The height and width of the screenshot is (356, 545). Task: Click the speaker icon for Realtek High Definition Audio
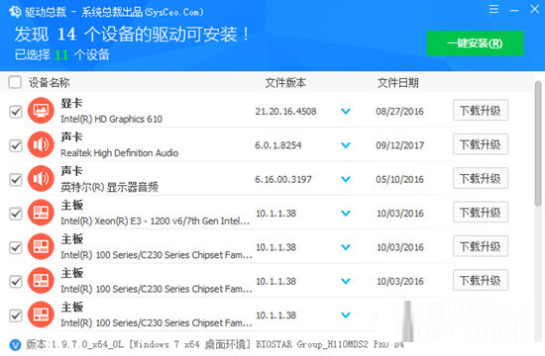(41, 144)
